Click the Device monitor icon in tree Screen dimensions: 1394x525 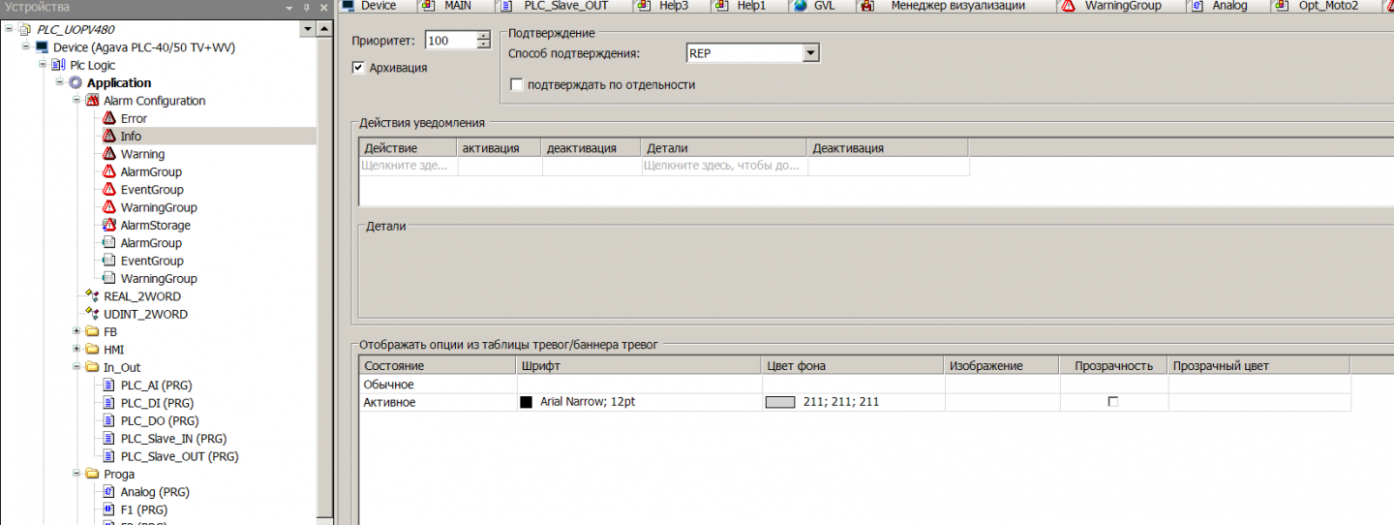click(x=42, y=47)
